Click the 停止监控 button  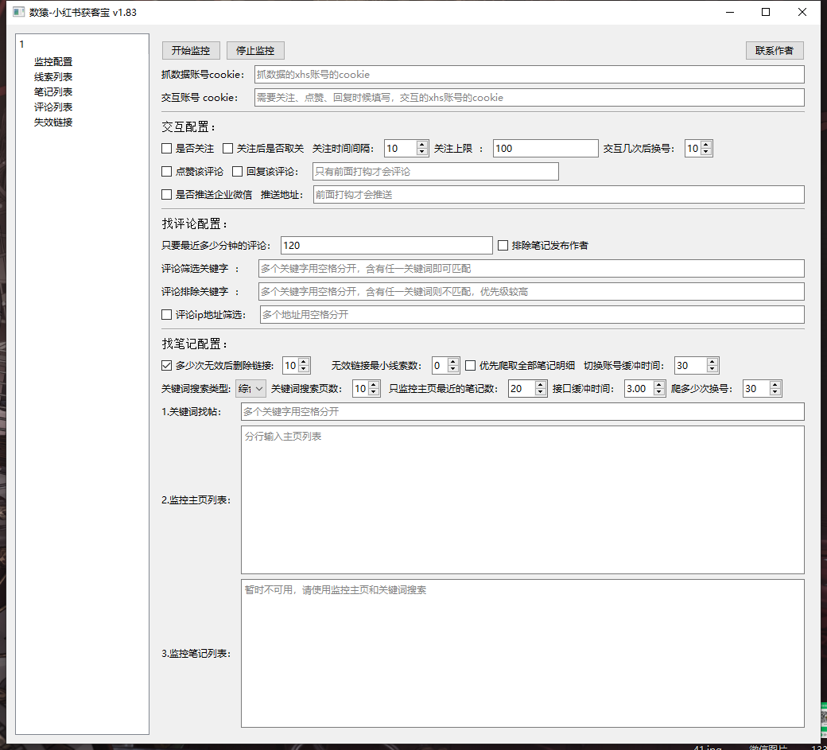(255, 50)
